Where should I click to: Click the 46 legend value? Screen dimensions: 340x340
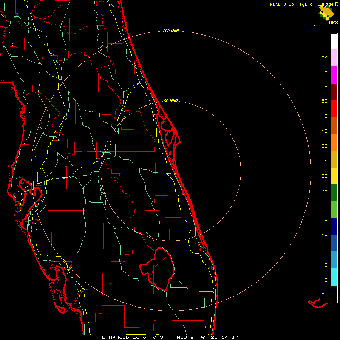point(325,116)
